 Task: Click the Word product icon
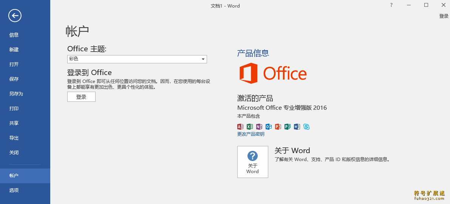pos(297,127)
